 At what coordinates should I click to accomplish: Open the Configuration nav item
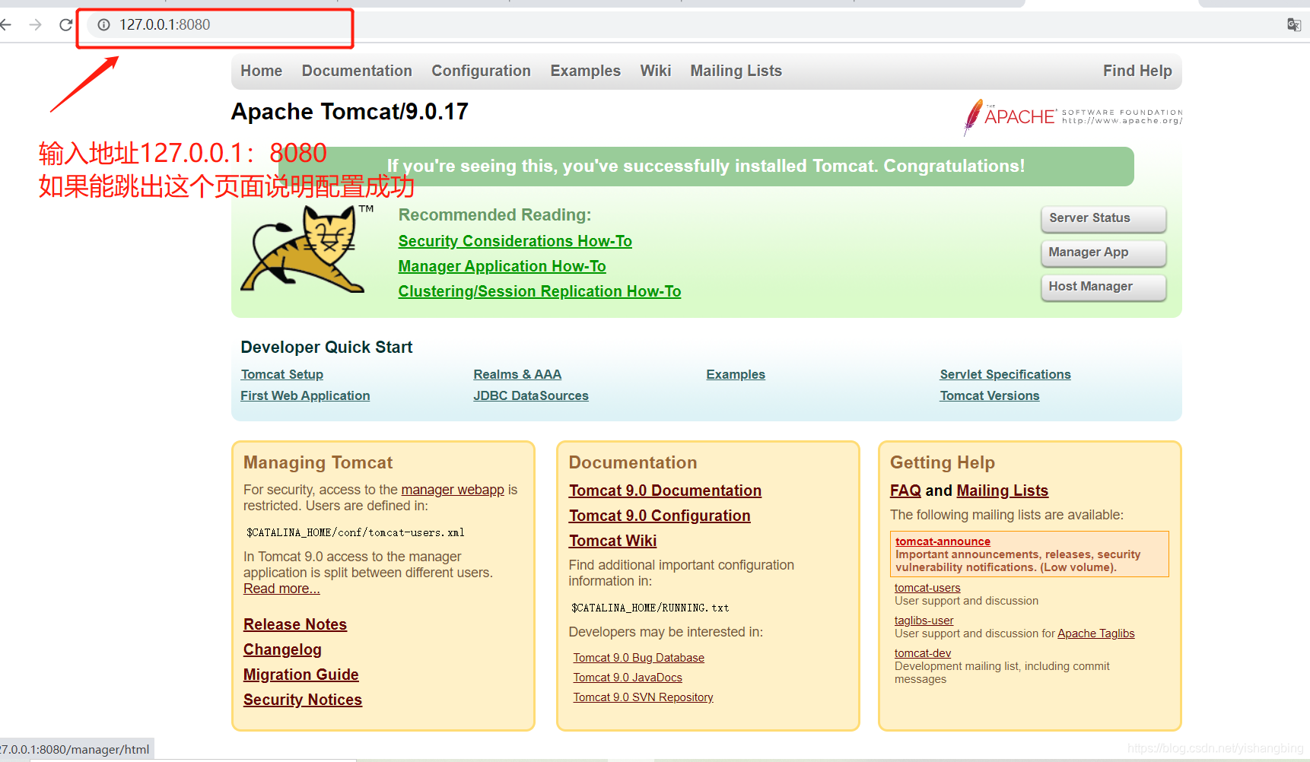482,71
